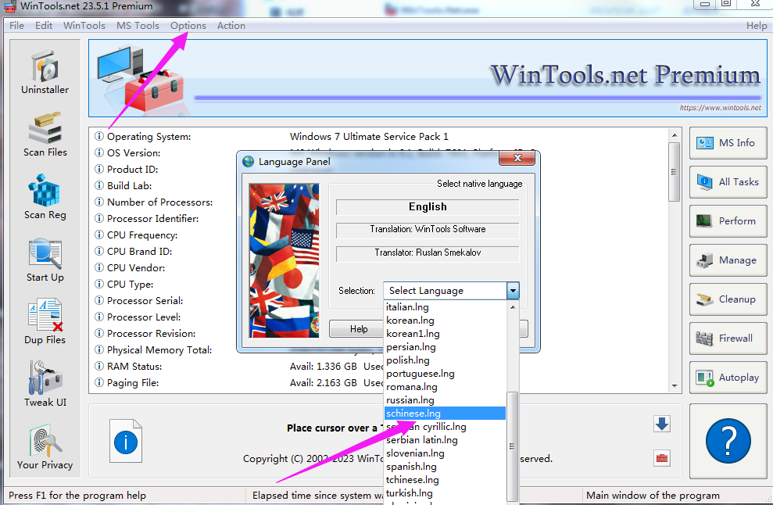The height and width of the screenshot is (505, 773).
Task: Expand the language selection combo box
Action: [513, 290]
